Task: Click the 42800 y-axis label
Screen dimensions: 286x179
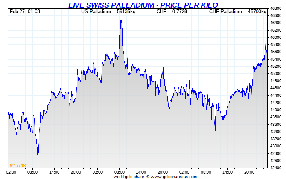Action: [x=275, y=153]
